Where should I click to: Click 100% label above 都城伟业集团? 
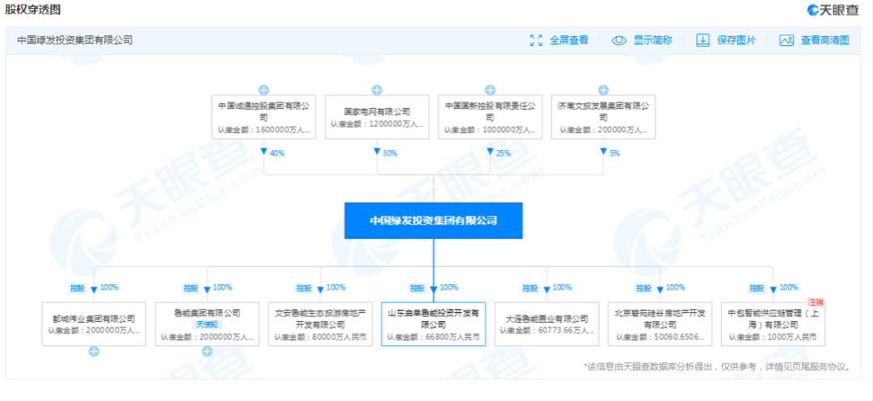(x=109, y=288)
